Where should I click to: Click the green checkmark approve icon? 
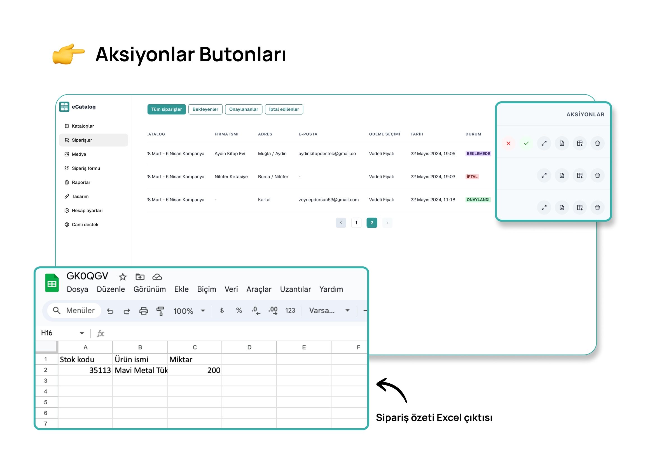(x=526, y=143)
